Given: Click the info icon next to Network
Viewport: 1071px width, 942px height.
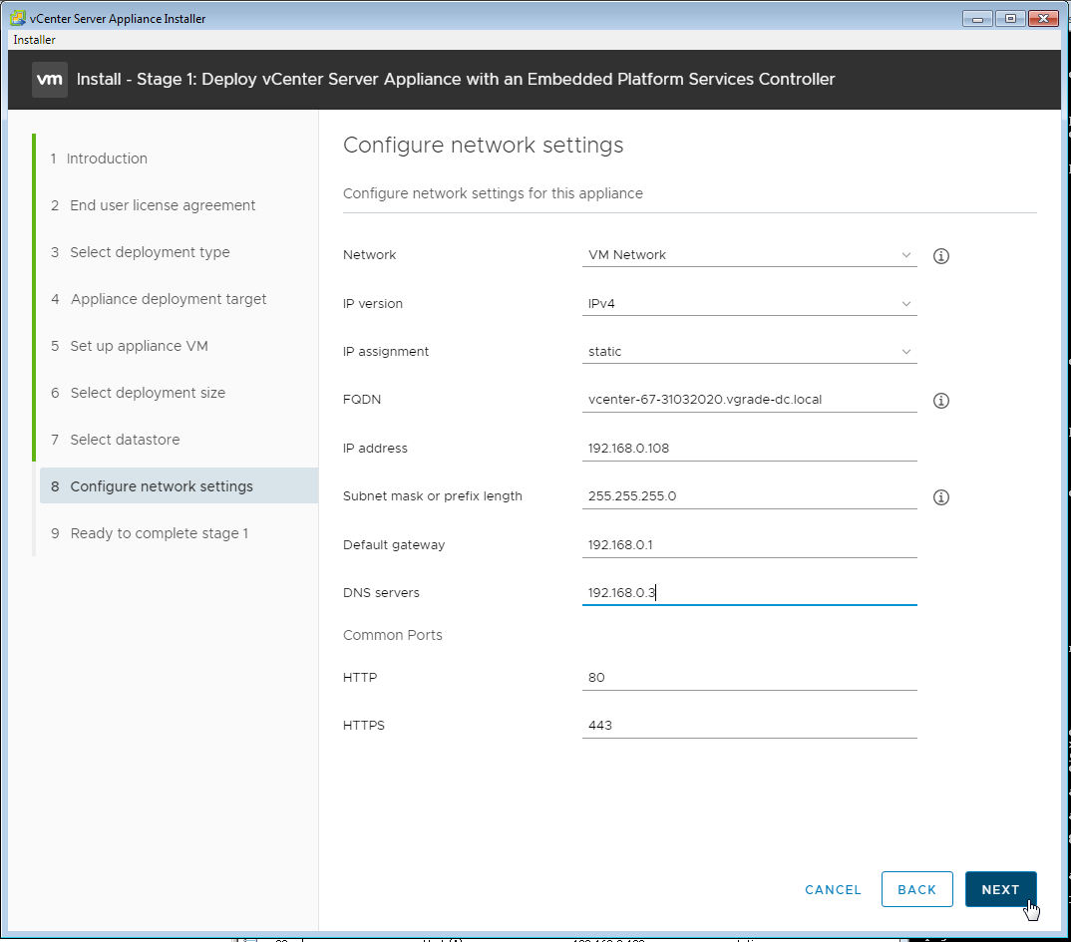Looking at the screenshot, I should (940, 256).
